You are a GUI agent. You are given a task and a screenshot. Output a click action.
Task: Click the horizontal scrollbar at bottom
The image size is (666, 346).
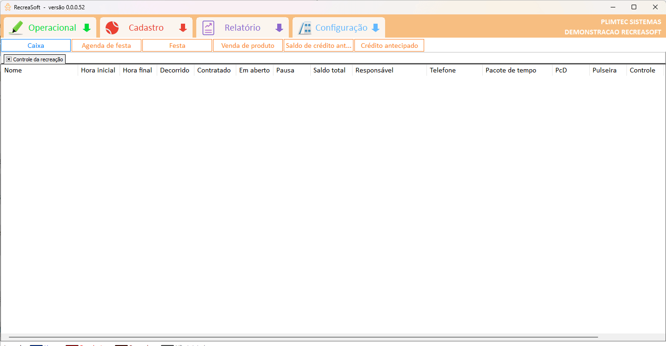coord(302,337)
